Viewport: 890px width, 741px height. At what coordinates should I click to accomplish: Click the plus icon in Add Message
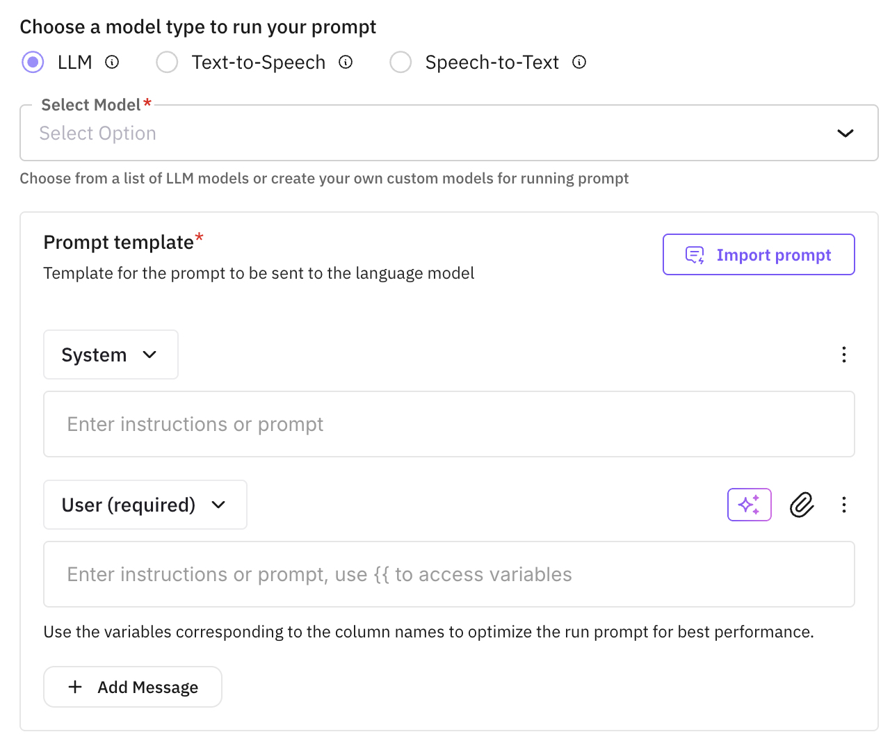(75, 687)
